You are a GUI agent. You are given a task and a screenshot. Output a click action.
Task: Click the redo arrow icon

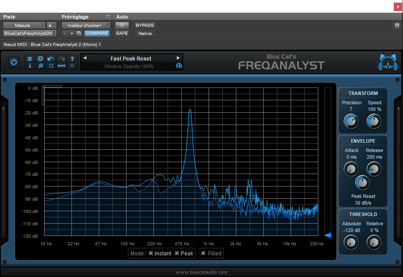click(61, 59)
